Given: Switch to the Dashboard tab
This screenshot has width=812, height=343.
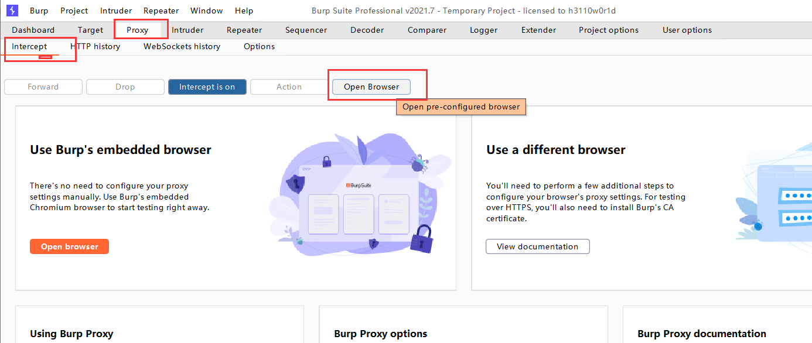Looking at the screenshot, I should (33, 30).
